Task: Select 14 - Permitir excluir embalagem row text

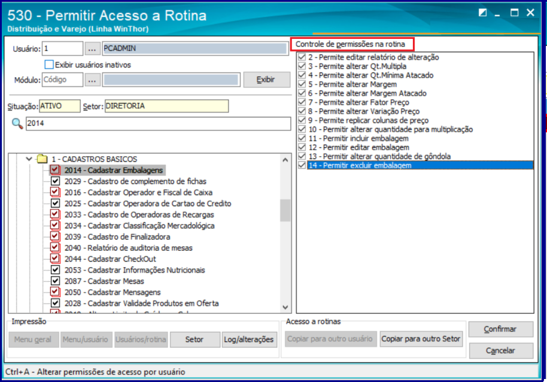Action: click(x=360, y=165)
